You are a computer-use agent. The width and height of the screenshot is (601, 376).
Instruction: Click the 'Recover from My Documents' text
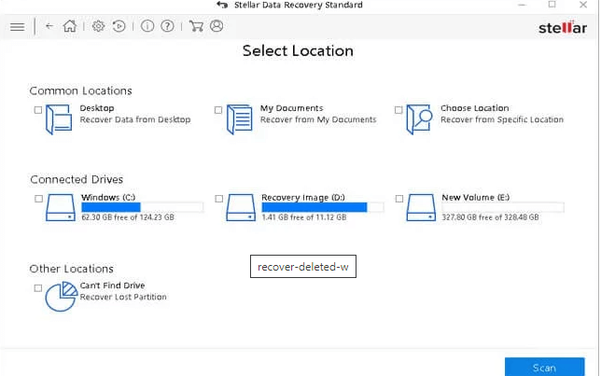(318, 119)
